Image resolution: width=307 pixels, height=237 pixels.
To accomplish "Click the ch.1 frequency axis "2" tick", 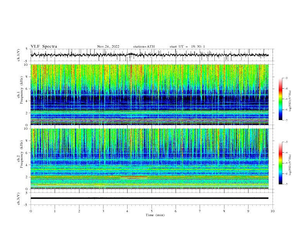I will (x=27, y=113).
